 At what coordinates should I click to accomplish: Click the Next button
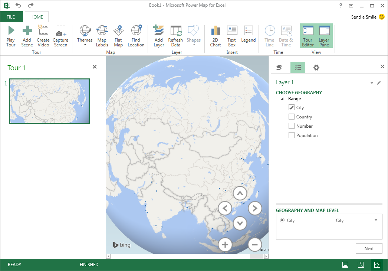tap(369, 248)
